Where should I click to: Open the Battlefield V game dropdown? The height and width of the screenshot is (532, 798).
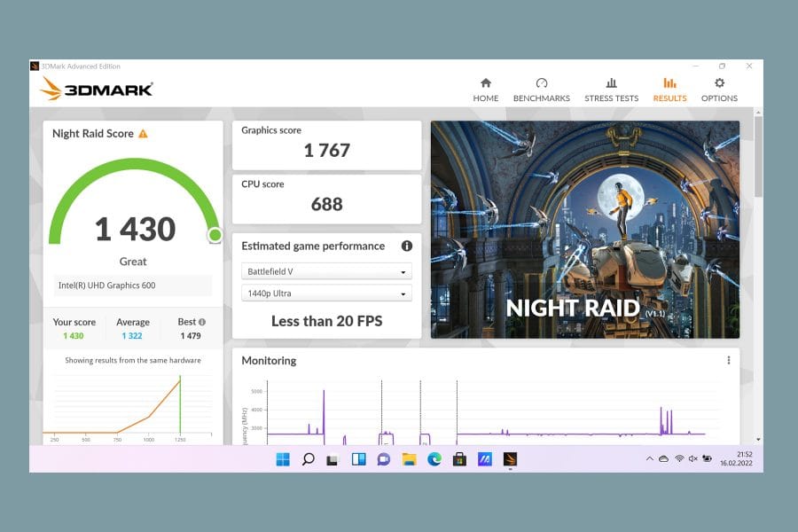[326, 271]
